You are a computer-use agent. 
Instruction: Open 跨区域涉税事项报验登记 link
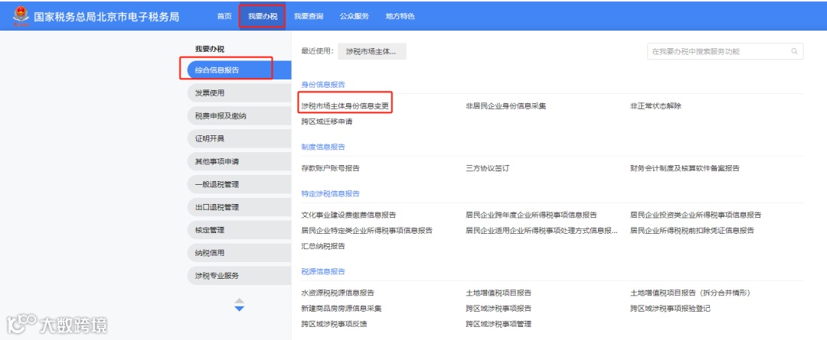tap(670, 309)
